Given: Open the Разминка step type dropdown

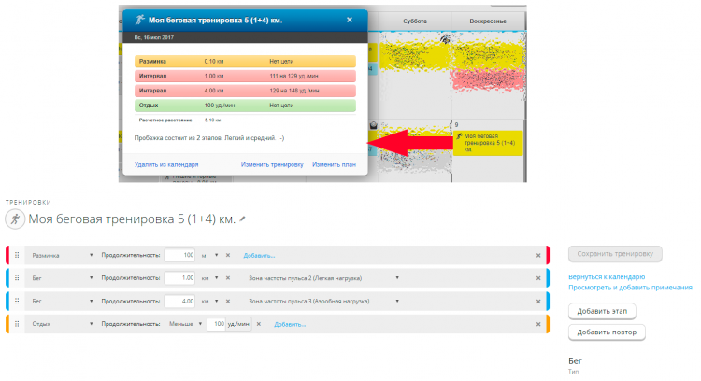Looking at the screenshot, I should point(91,255).
